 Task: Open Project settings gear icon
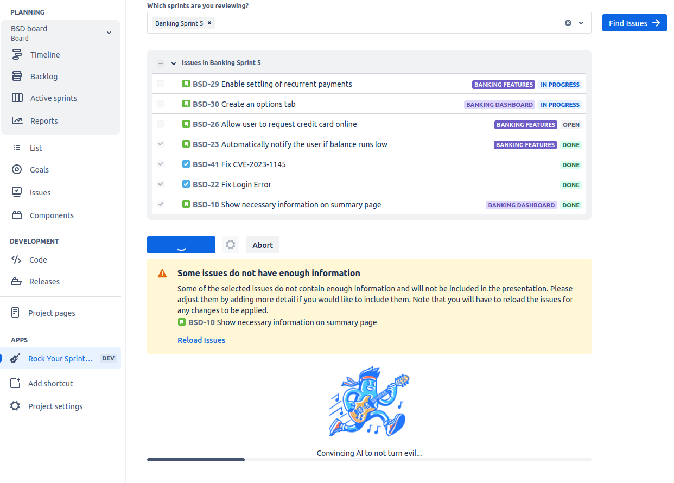tap(15, 406)
